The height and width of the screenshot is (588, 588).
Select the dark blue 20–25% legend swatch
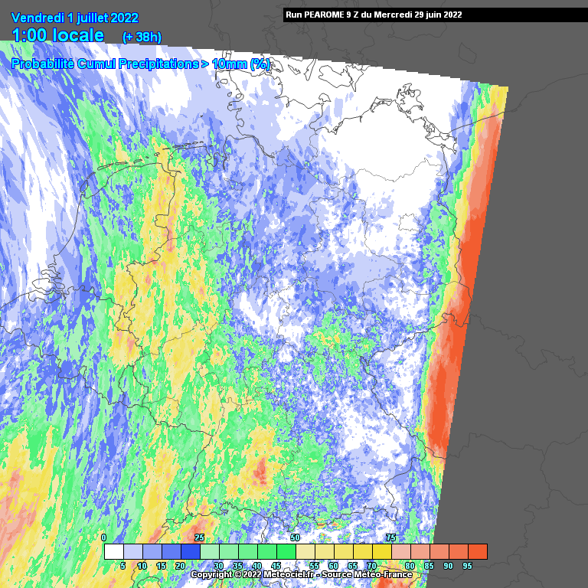(190, 551)
